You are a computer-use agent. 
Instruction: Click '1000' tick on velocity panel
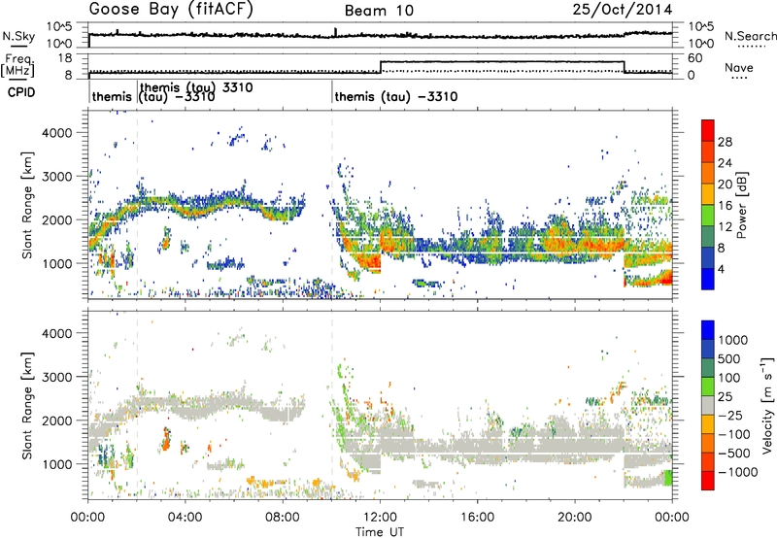pyautogui.click(x=56, y=464)
